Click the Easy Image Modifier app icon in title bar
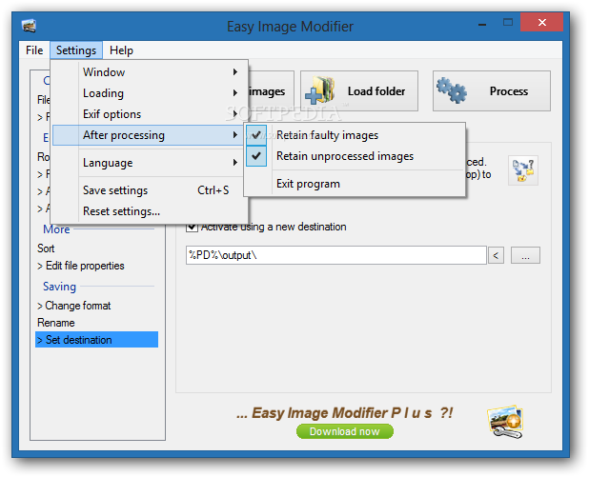 click(29, 26)
